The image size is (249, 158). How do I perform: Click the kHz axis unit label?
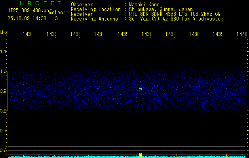pyautogui.click(x=4, y=32)
